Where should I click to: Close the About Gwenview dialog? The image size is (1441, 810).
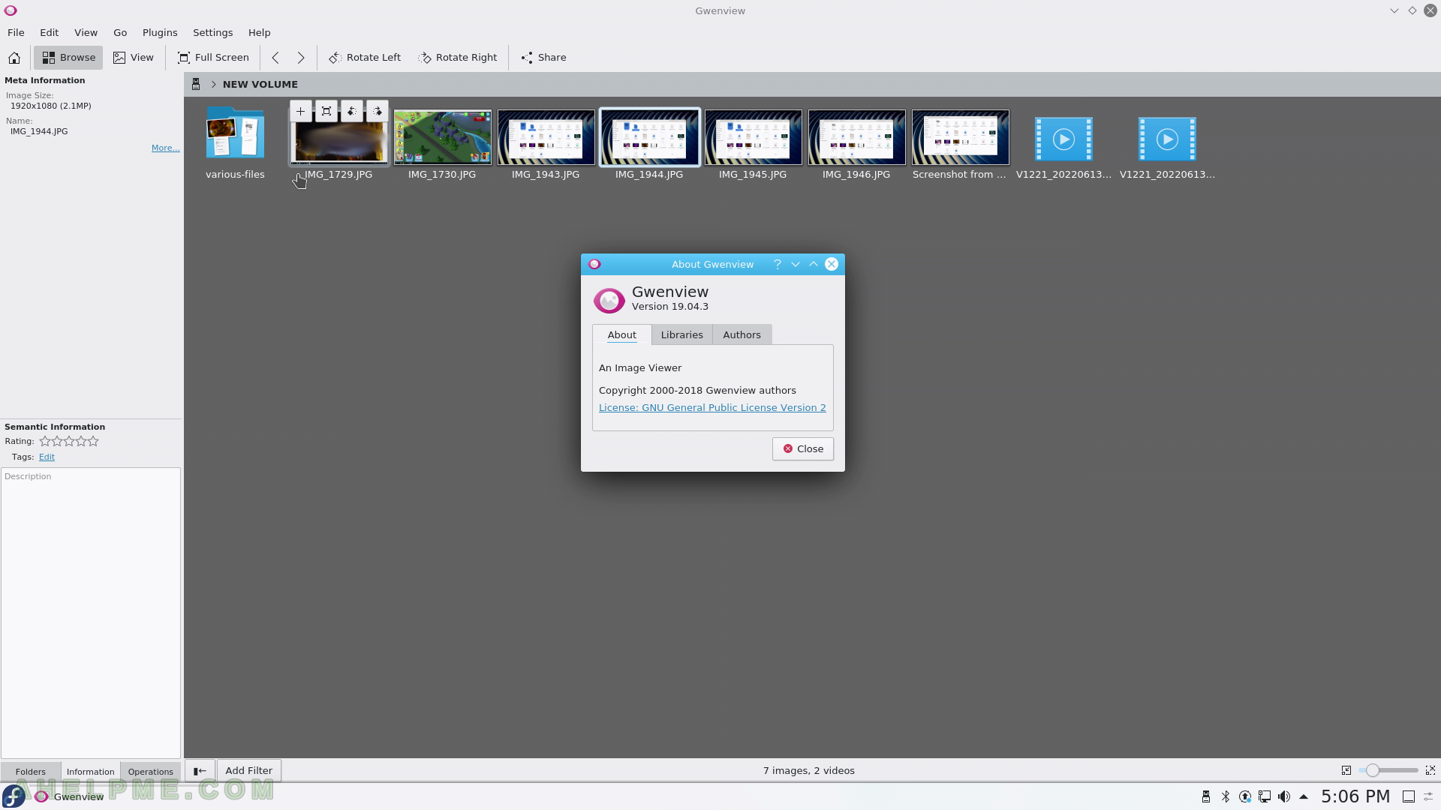tap(802, 448)
